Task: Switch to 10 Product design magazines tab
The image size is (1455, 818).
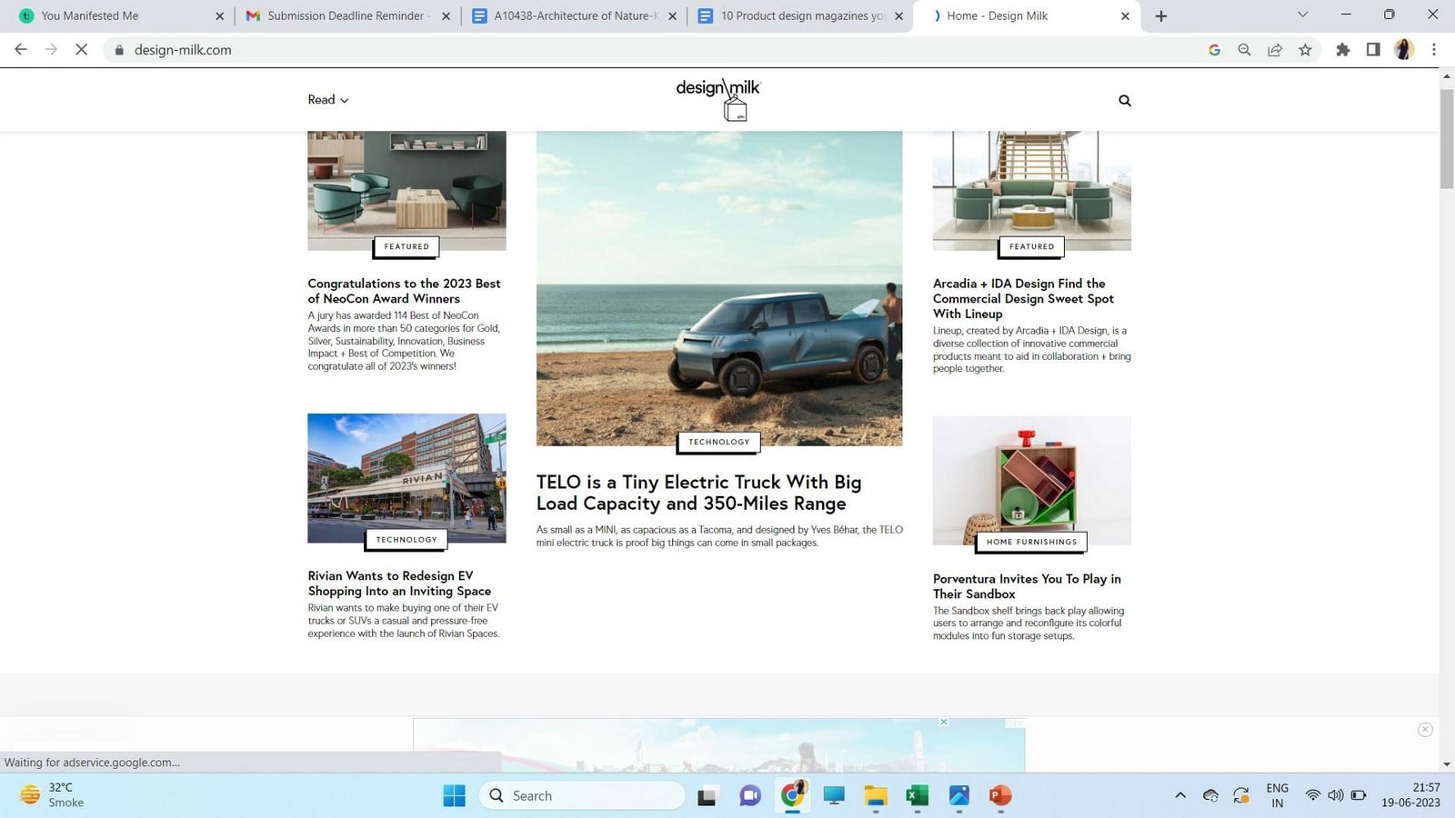Action: click(x=801, y=16)
